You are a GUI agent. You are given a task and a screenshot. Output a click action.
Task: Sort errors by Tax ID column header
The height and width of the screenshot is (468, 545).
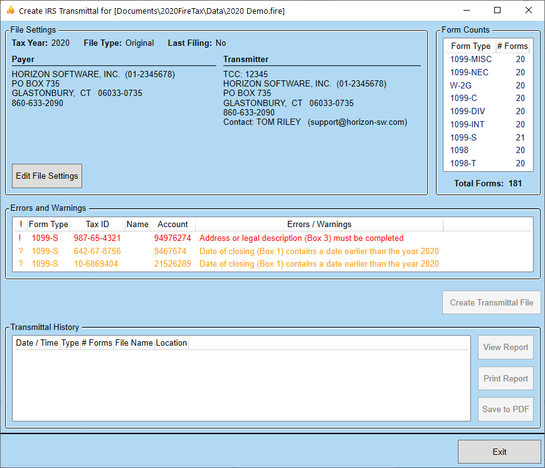(97, 224)
